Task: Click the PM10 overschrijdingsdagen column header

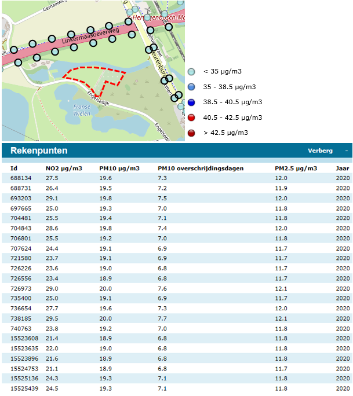Action: tap(201, 168)
